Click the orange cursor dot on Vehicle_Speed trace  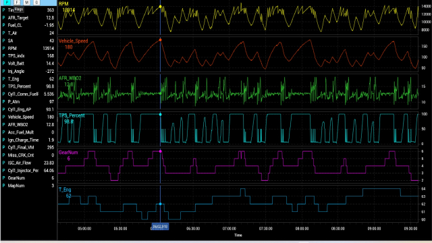[x=161, y=40]
